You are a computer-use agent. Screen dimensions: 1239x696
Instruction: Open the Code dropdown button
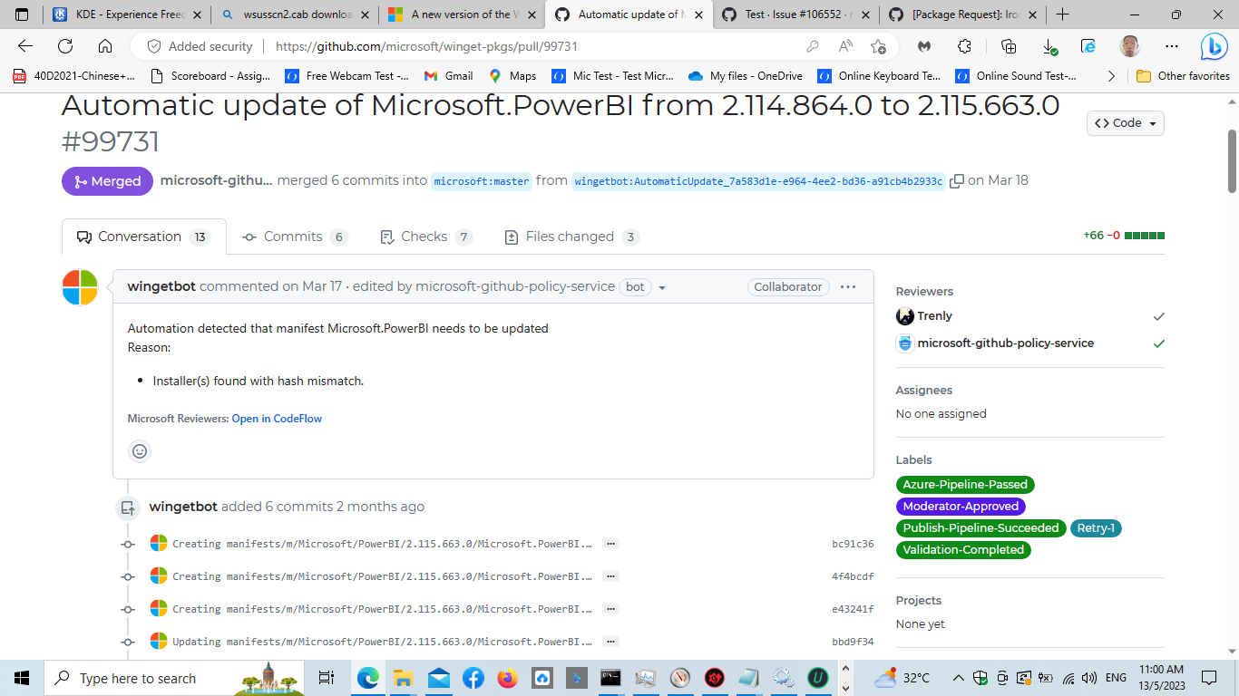click(x=1125, y=122)
